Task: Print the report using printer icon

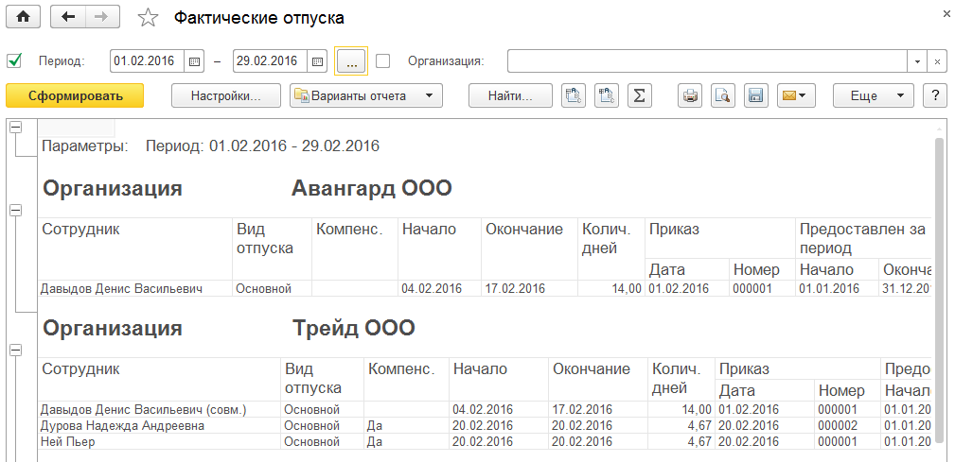Action: (691, 95)
